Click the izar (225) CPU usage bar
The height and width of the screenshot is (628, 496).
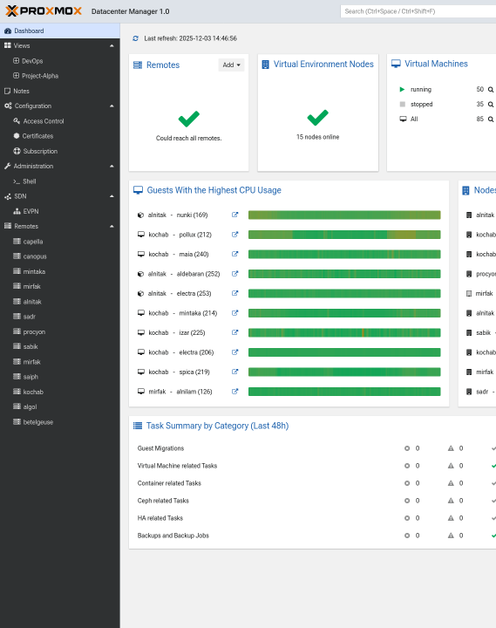[344, 332]
